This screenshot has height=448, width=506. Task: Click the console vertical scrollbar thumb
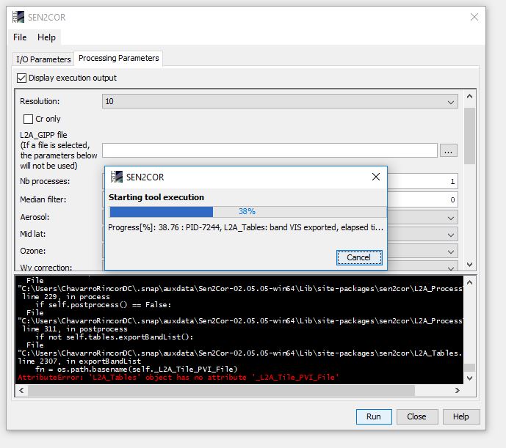pyautogui.click(x=469, y=368)
